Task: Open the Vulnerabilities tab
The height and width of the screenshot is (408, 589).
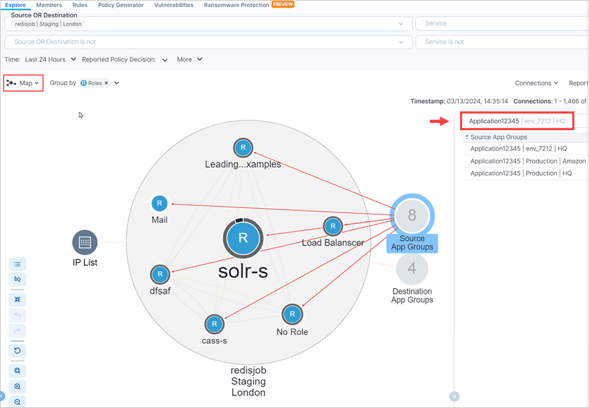Action: click(x=174, y=5)
